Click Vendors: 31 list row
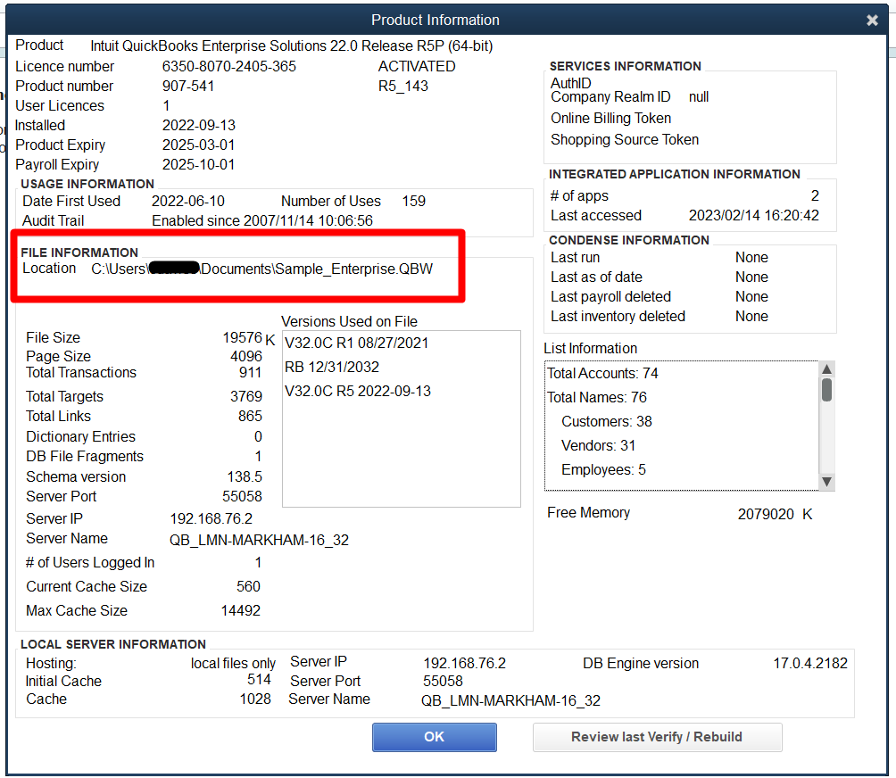Viewport: 896px width, 778px height. coord(598,445)
